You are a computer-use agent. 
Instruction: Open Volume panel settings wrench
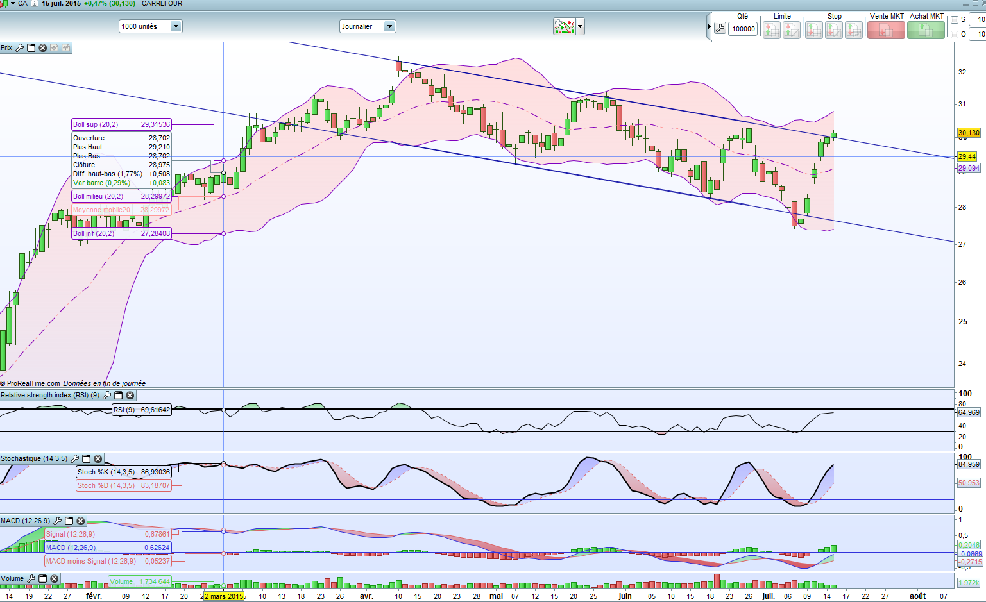(x=31, y=579)
